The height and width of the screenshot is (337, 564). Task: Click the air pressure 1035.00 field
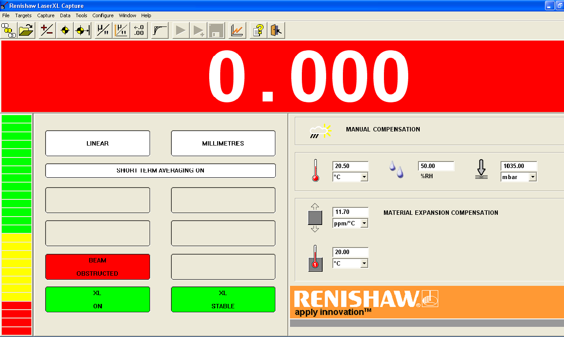tap(519, 166)
